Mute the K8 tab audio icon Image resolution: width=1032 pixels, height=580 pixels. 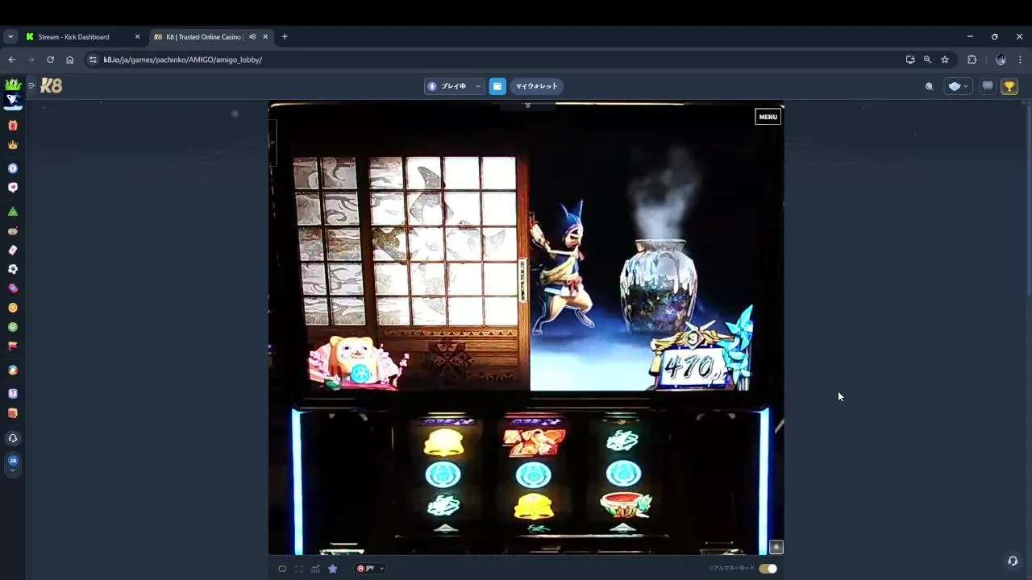pyautogui.click(x=252, y=37)
